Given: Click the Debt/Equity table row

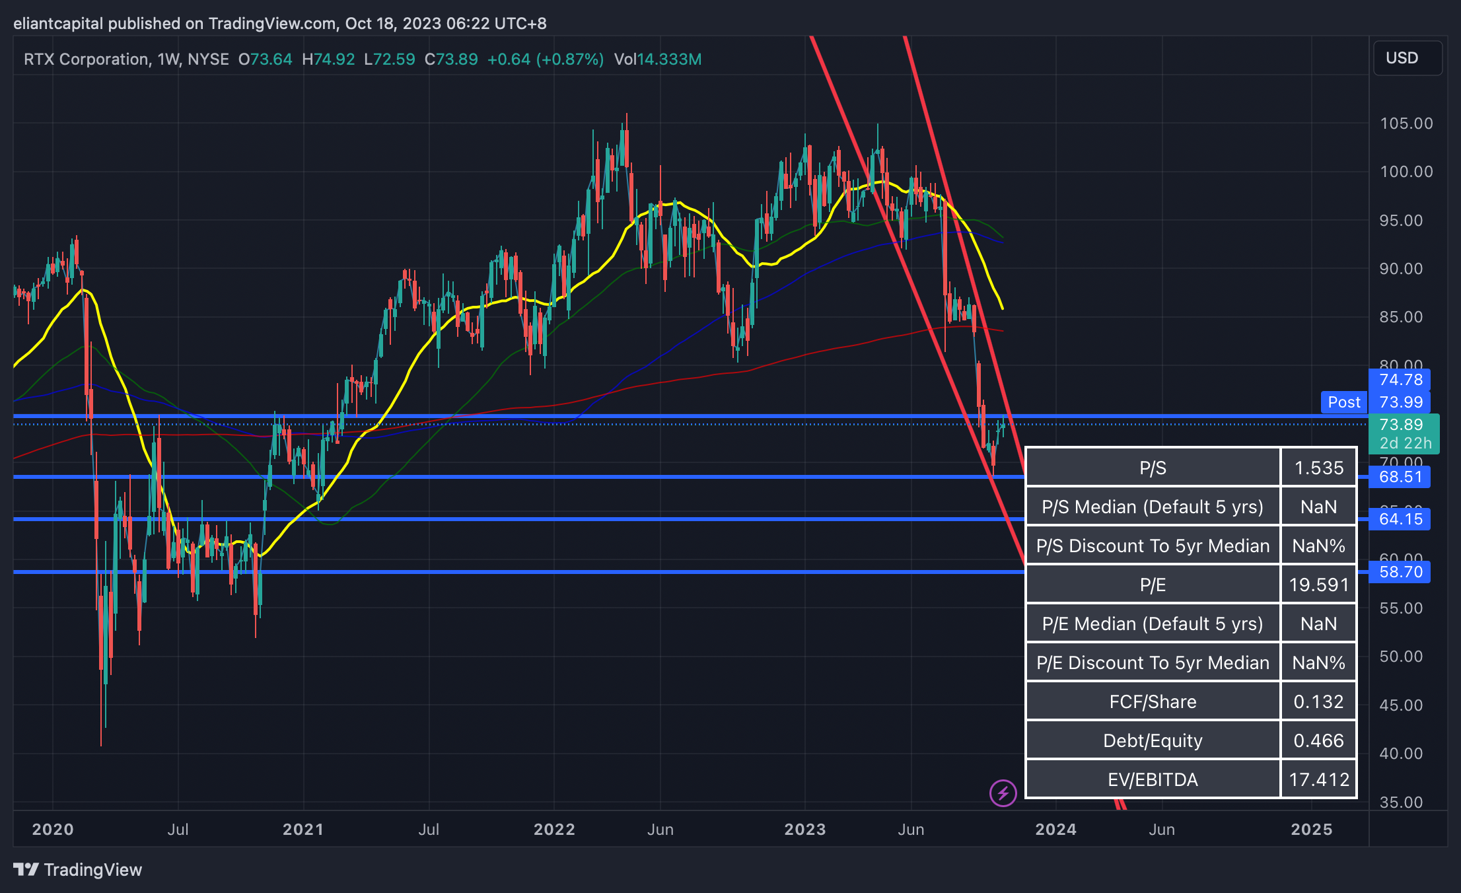Looking at the screenshot, I should [1152, 740].
